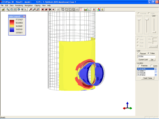
Task: Click the wireframe box view icon
Action: click(x=74, y=10)
